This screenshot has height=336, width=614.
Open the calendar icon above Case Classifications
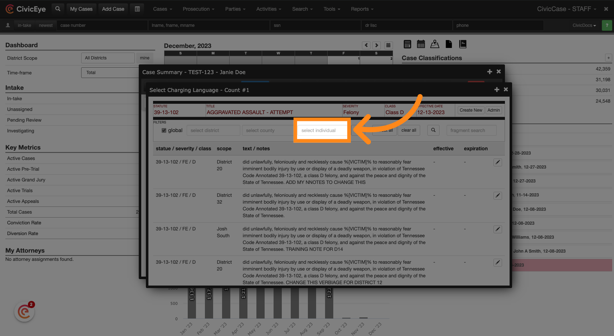[x=421, y=44]
